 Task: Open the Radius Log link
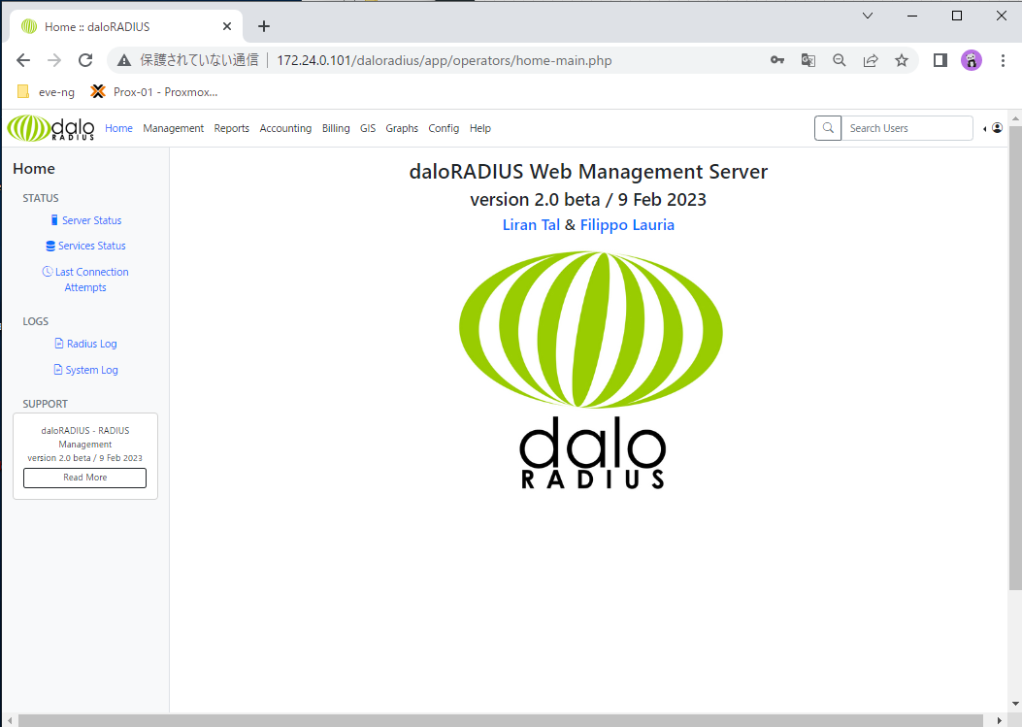pos(92,344)
